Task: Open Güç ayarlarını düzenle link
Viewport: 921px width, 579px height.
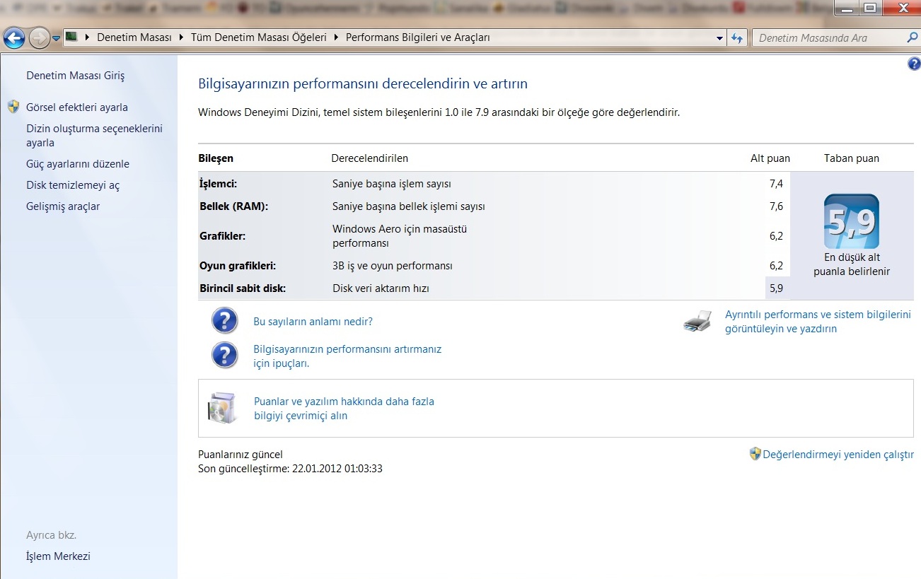Action: (78, 164)
